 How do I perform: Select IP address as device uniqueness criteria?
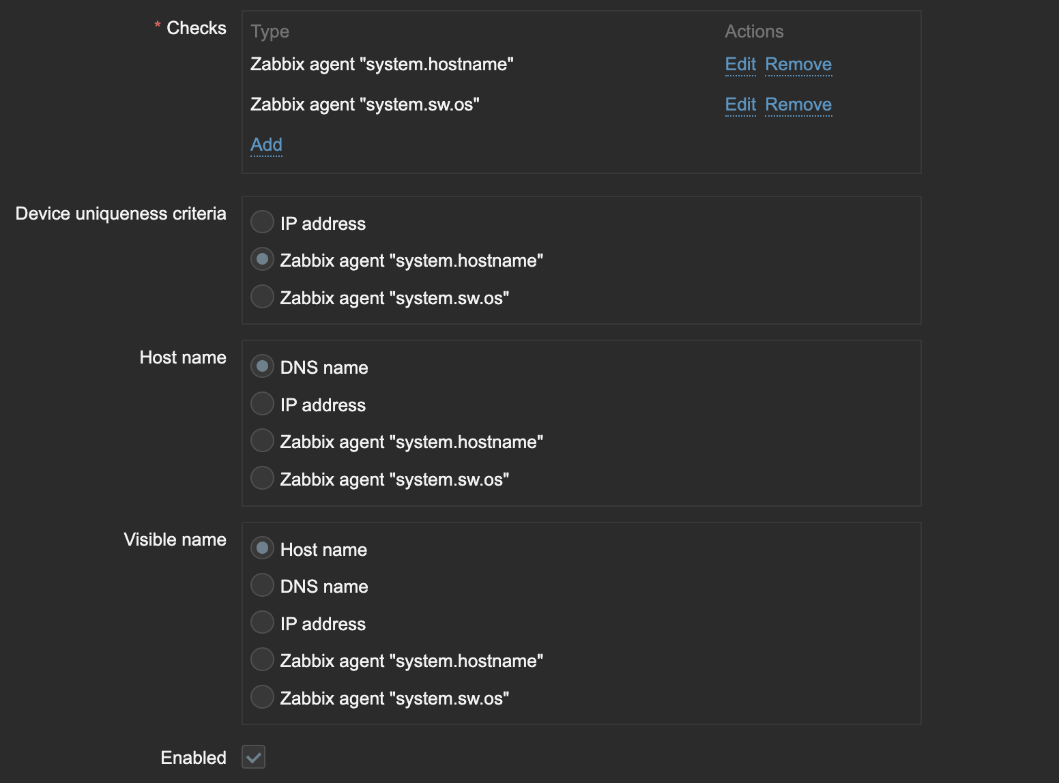coord(263,222)
